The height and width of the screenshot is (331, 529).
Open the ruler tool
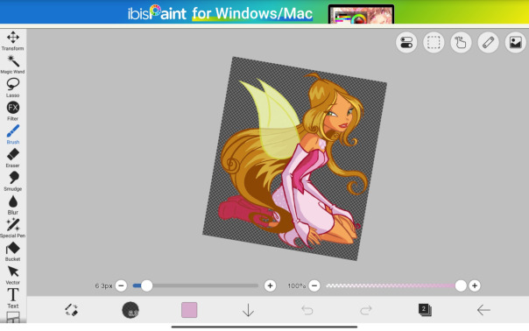pyautogui.click(x=488, y=43)
